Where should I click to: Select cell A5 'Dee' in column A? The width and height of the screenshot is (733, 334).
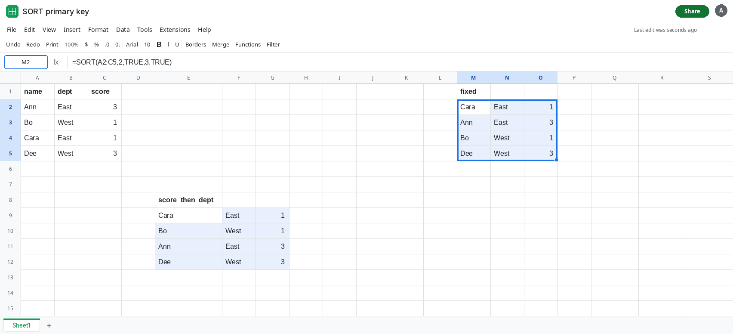click(37, 154)
